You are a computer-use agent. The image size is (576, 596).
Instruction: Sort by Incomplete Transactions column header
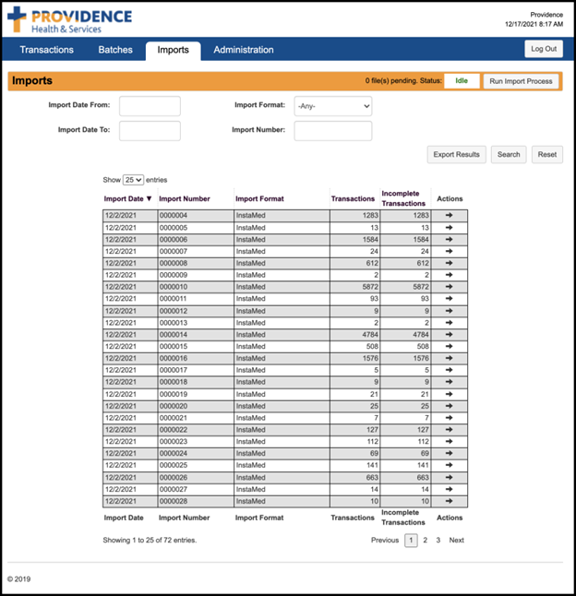[403, 198]
